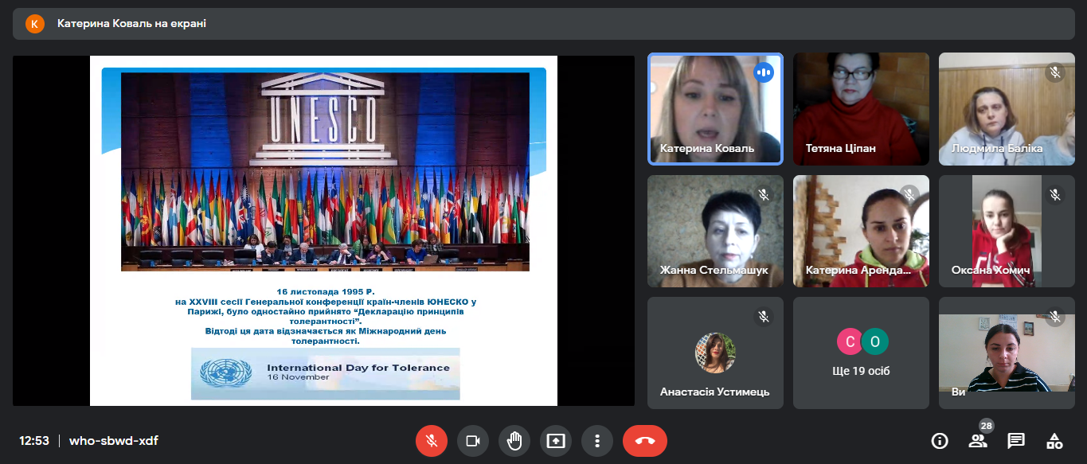Click the bottom-right participant's video tile
Image resolution: width=1087 pixels, height=464 pixels.
click(x=1007, y=353)
